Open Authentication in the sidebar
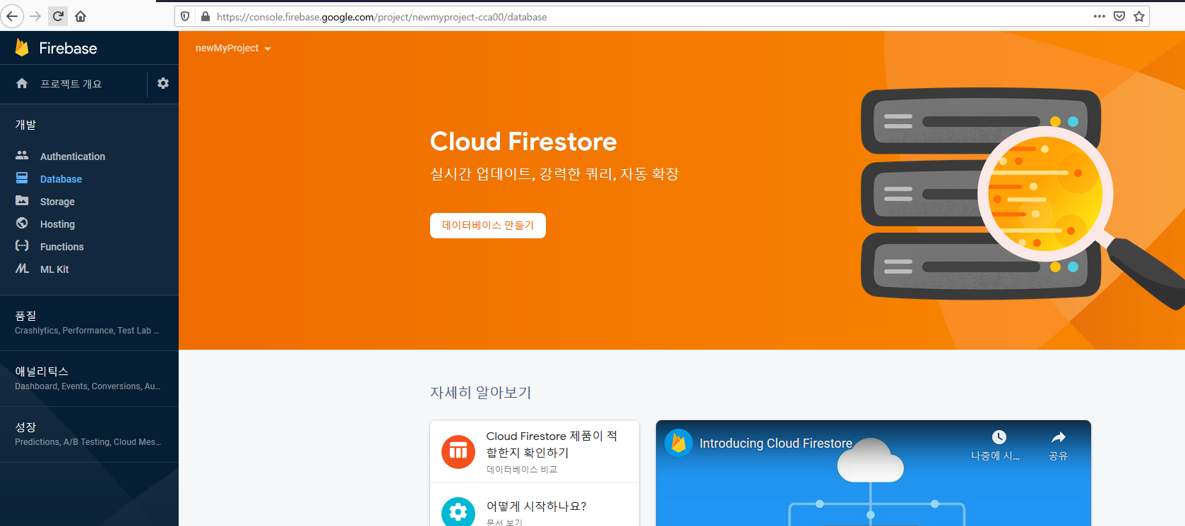This screenshot has width=1185, height=526. [x=73, y=157]
